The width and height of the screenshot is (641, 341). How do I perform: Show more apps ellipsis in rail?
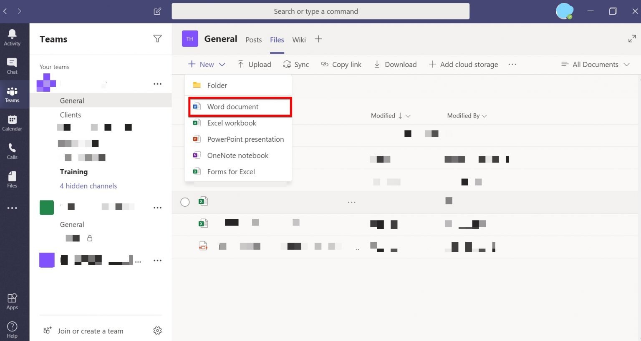pos(12,208)
